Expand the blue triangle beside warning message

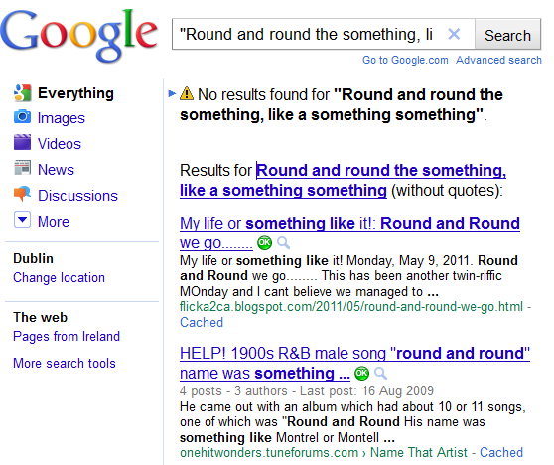tap(172, 93)
